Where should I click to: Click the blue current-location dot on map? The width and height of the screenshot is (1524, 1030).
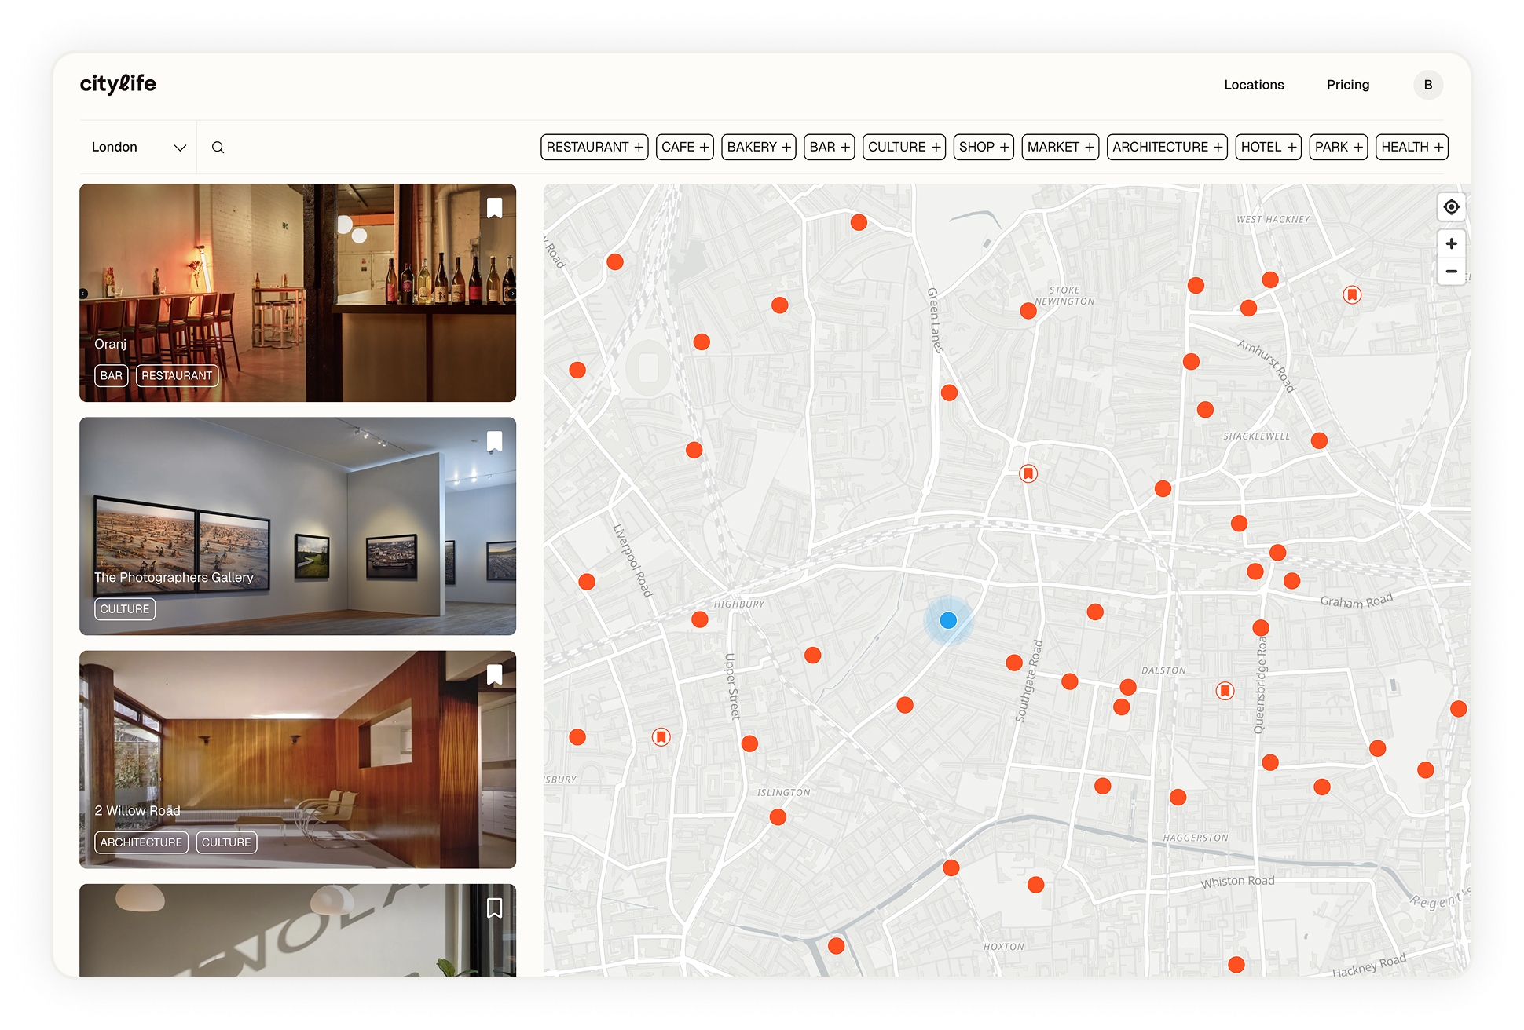tap(948, 620)
